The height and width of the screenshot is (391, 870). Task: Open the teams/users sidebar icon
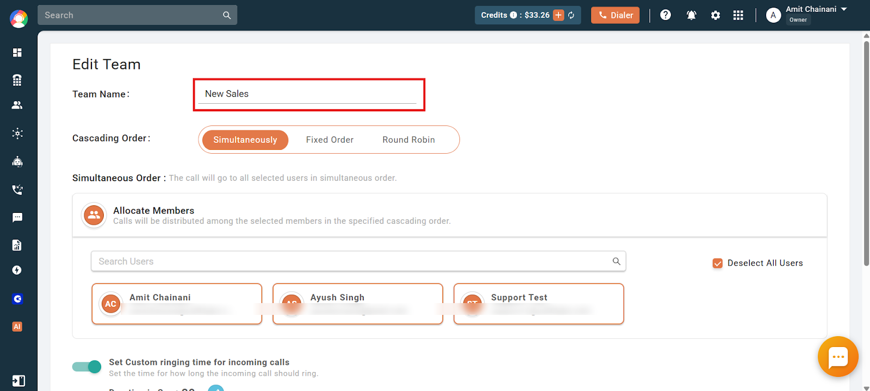click(17, 105)
